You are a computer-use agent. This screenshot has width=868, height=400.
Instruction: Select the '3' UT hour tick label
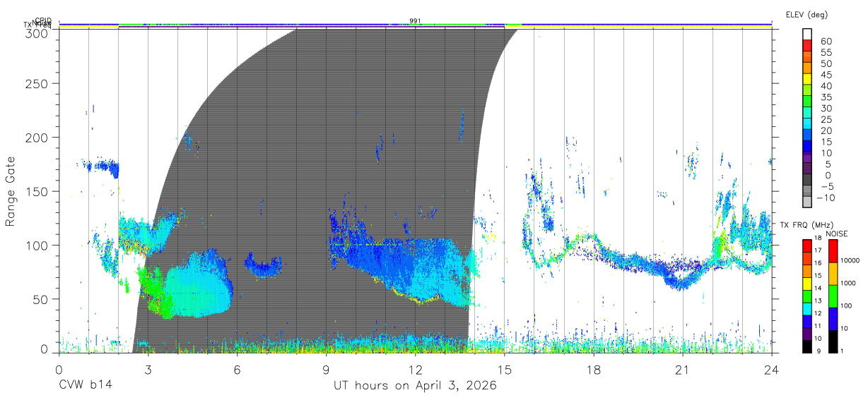(148, 370)
